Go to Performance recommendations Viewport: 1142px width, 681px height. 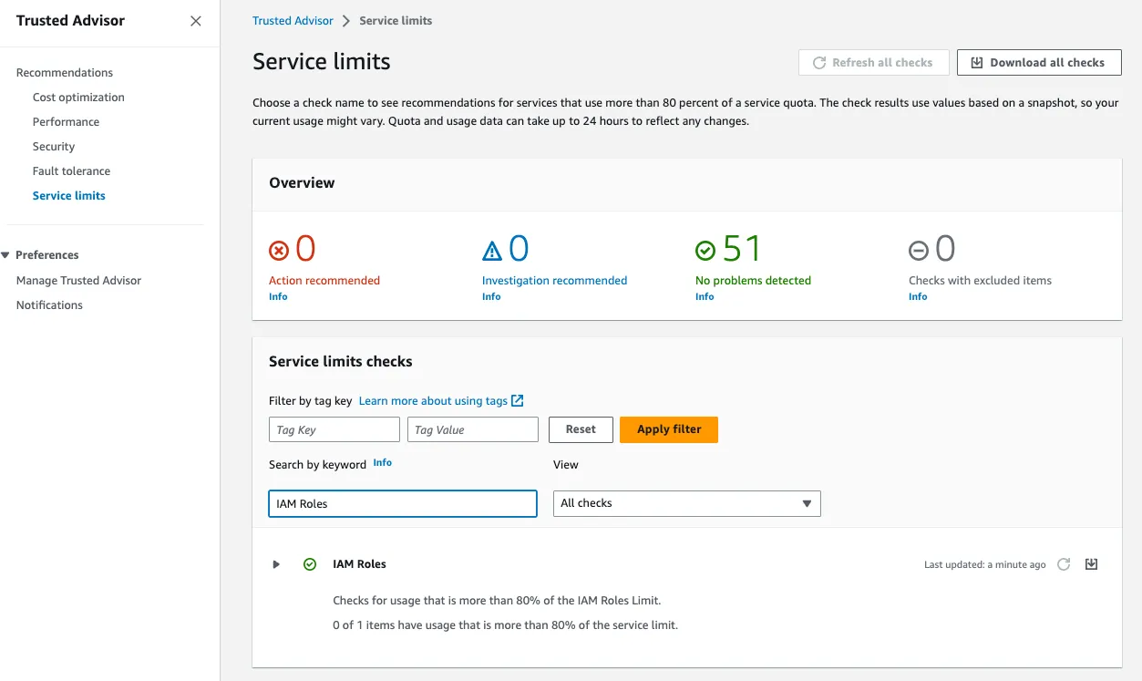[66, 122]
